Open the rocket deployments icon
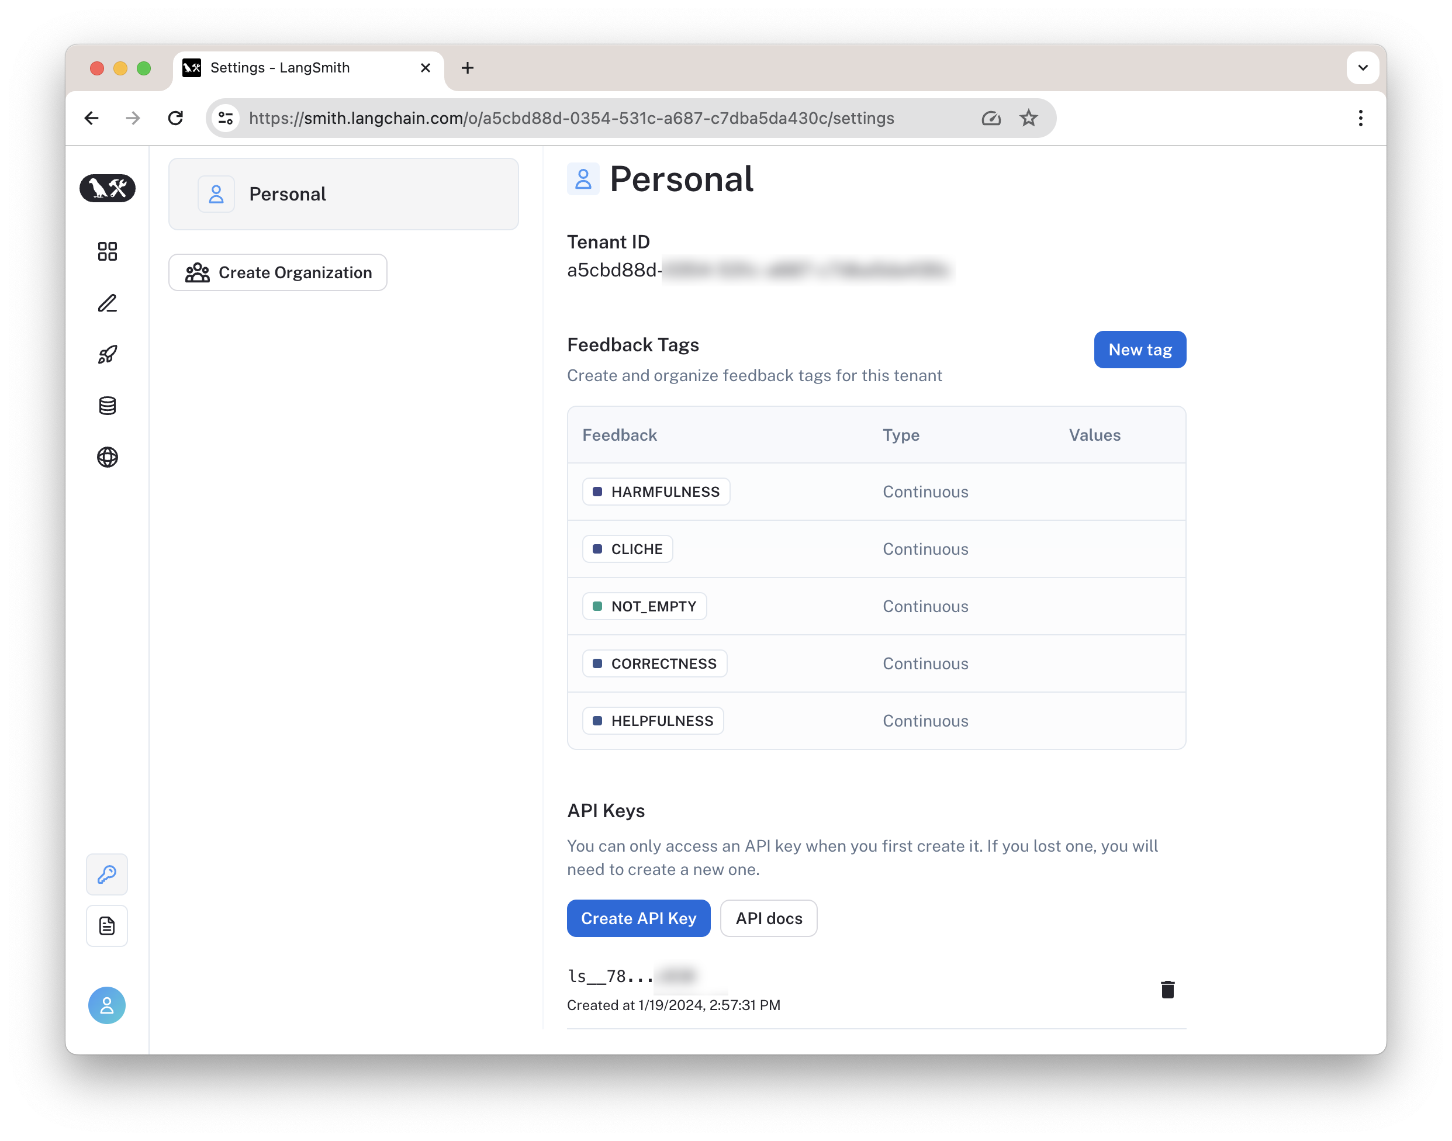1452x1141 pixels. click(107, 355)
